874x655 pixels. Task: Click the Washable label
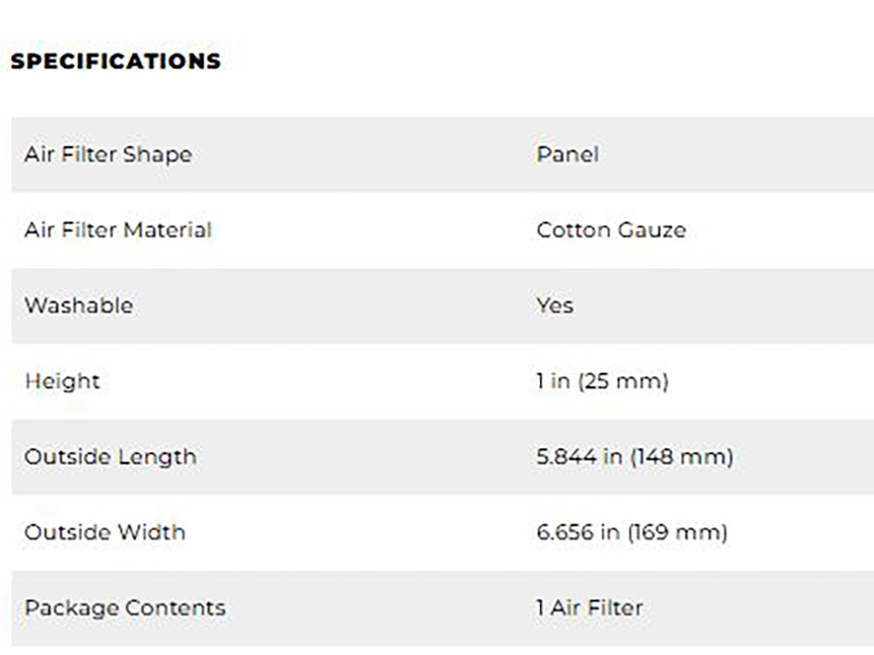point(79,306)
